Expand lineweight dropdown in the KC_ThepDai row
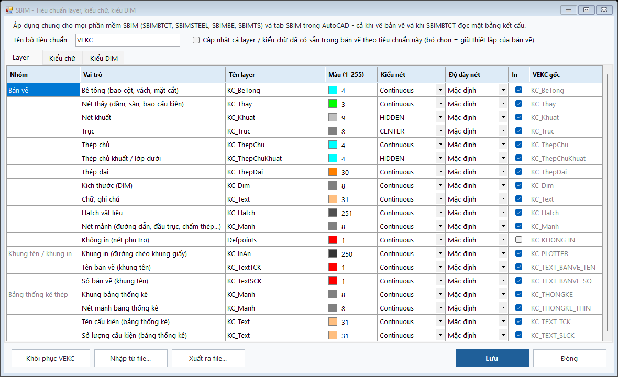 pyautogui.click(x=503, y=172)
